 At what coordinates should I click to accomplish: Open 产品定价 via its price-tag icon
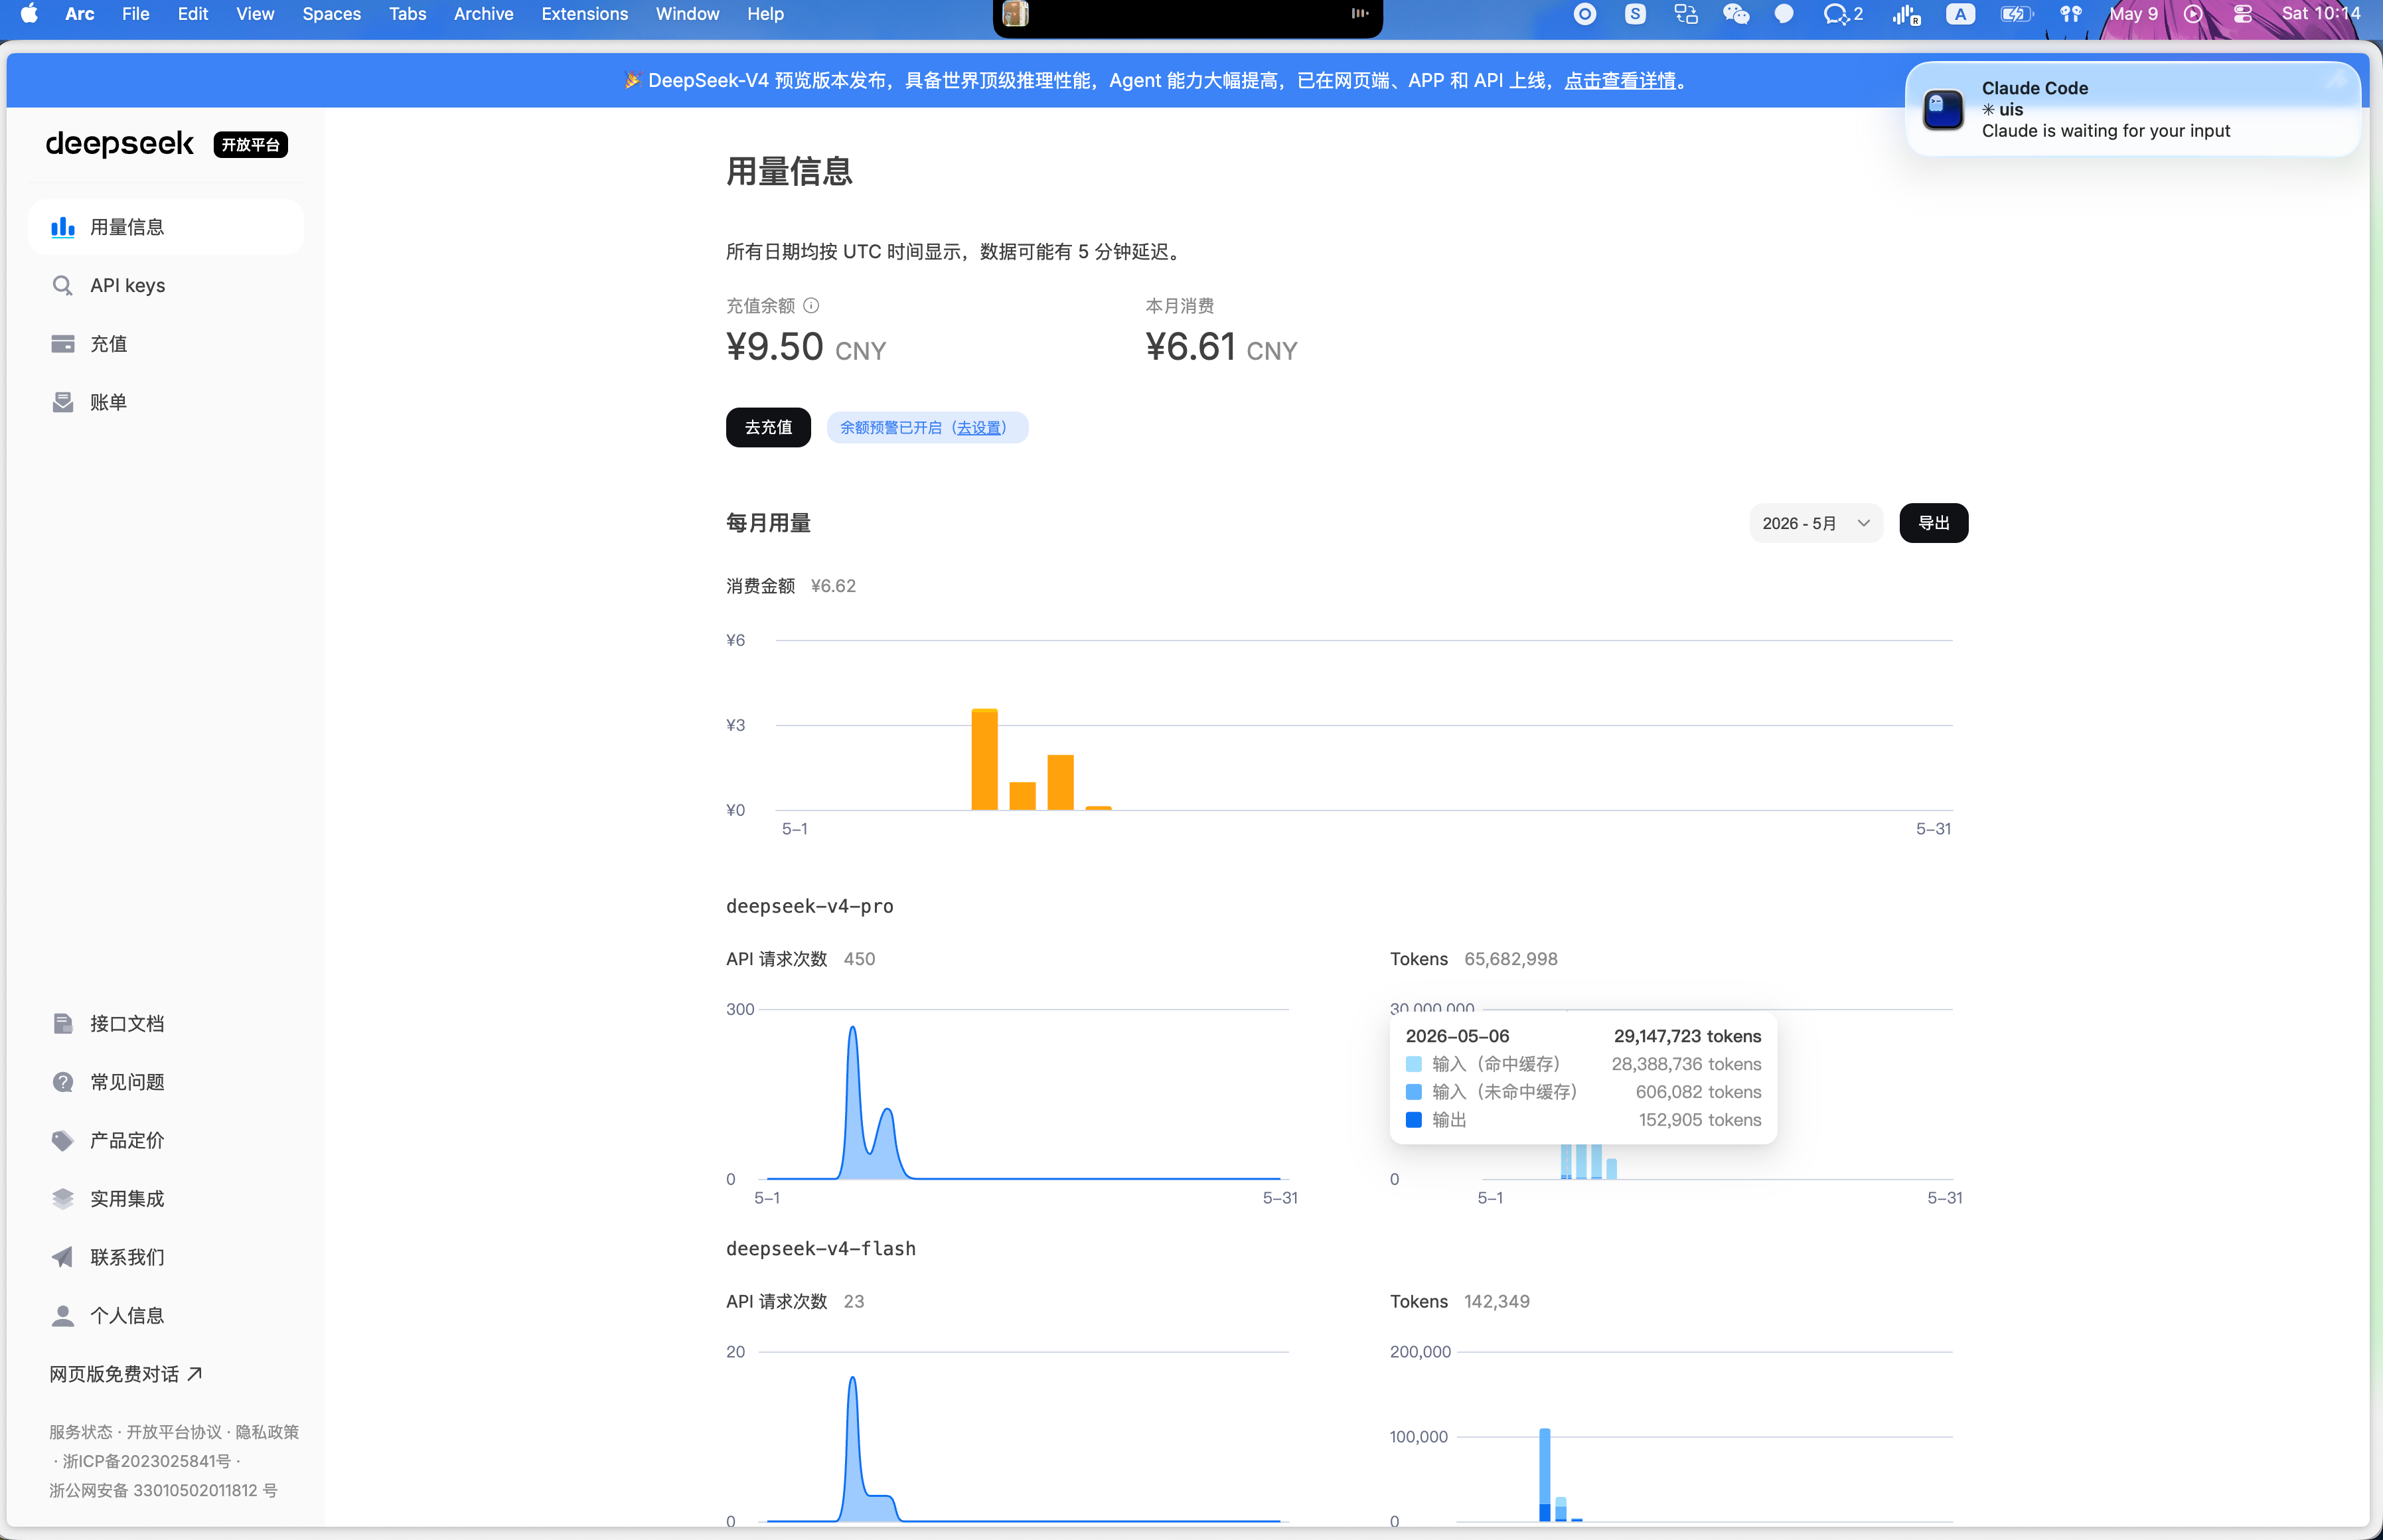coord(63,1140)
